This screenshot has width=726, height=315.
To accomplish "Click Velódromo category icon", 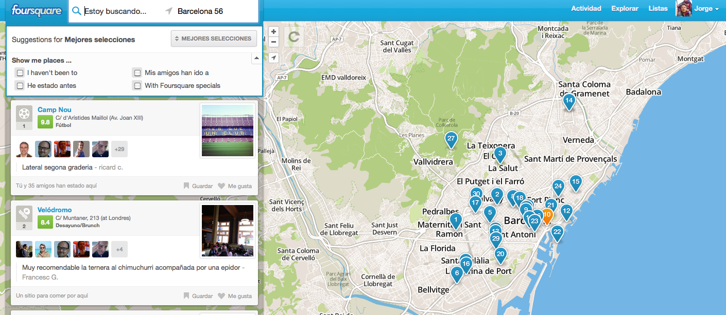I will tap(24, 213).
